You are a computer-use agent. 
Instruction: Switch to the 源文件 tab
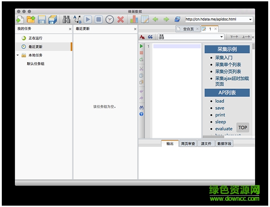pos(206,144)
